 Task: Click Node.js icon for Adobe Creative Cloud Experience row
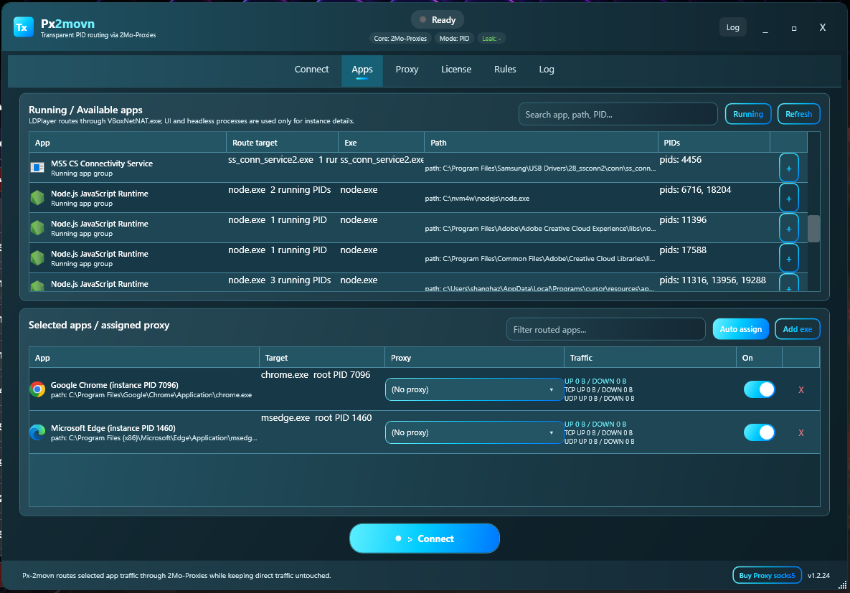(x=37, y=228)
